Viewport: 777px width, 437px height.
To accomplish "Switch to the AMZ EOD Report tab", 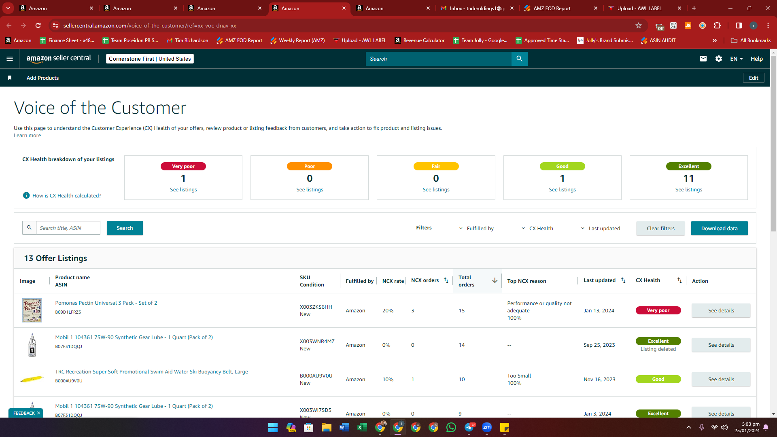I will 561,8.
